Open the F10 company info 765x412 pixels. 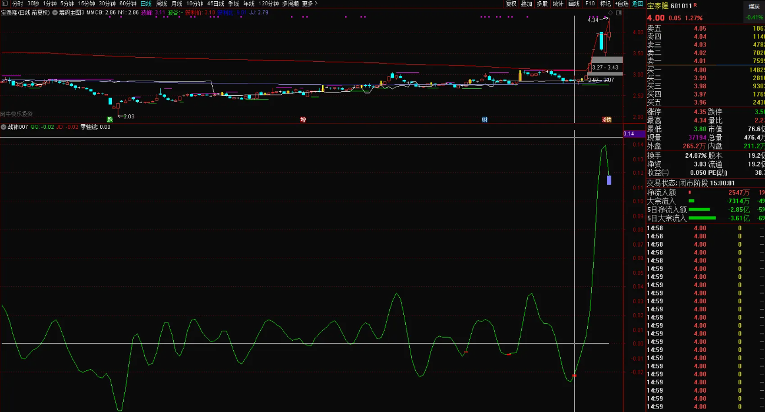click(x=590, y=4)
